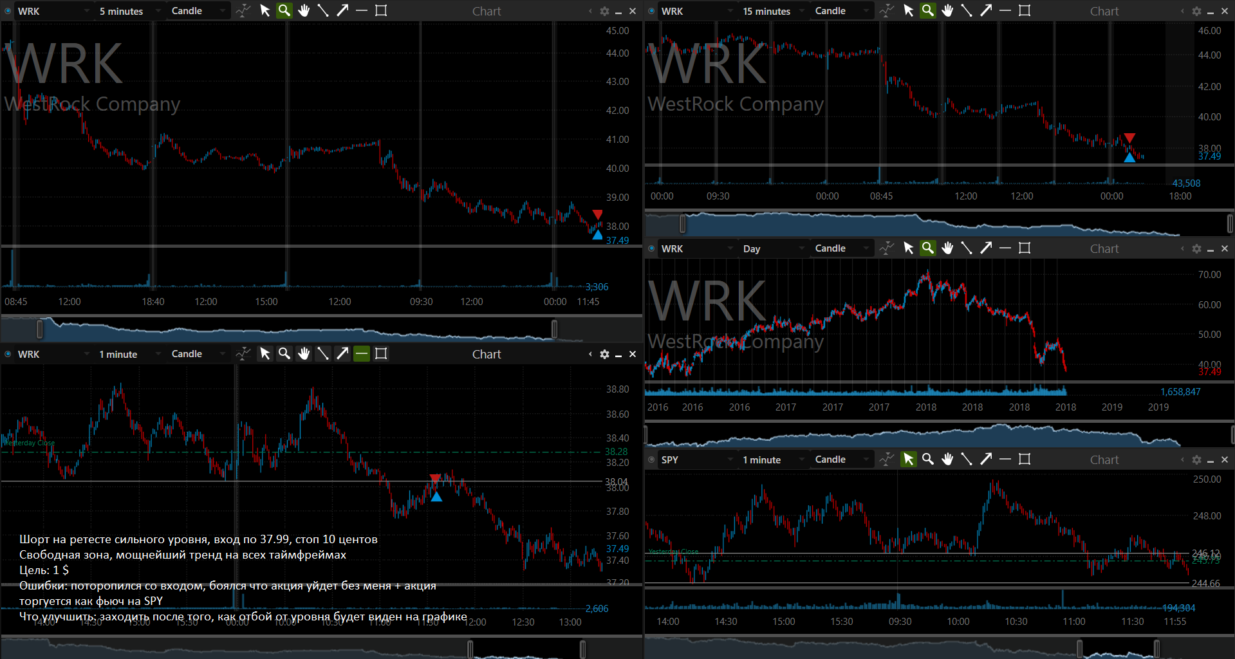
Task: Expand Candle chart type dropdown in SPY chart
Action: click(x=842, y=459)
